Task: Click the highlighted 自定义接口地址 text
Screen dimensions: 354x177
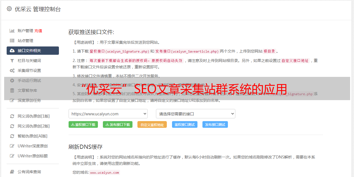Action: tap(295, 61)
